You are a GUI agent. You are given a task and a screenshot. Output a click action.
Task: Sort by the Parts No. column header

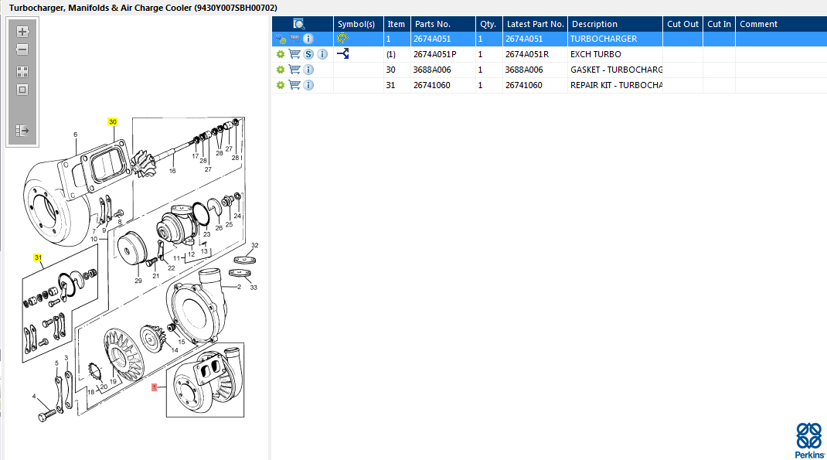(x=443, y=24)
